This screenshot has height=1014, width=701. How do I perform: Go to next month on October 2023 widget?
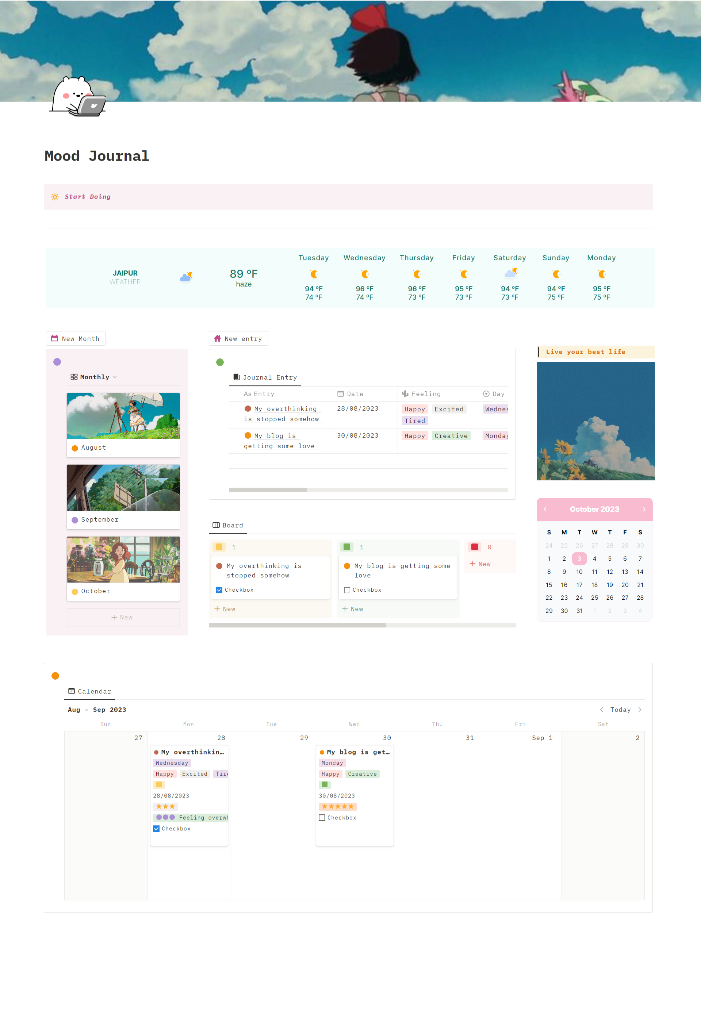[x=644, y=509]
